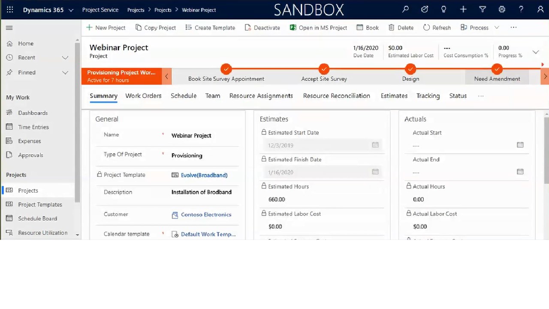Viewport: 549px width, 309px height.
Task: Click the Provisioning Project Wor... process header
Action: (x=121, y=76)
